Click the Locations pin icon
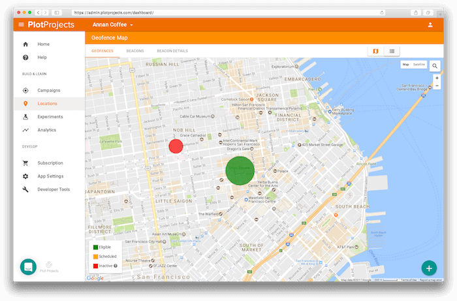The height and width of the screenshot is (301, 457). [x=25, y=104]
